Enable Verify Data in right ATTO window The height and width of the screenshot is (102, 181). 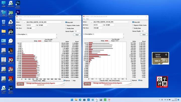tap(133, 28)
